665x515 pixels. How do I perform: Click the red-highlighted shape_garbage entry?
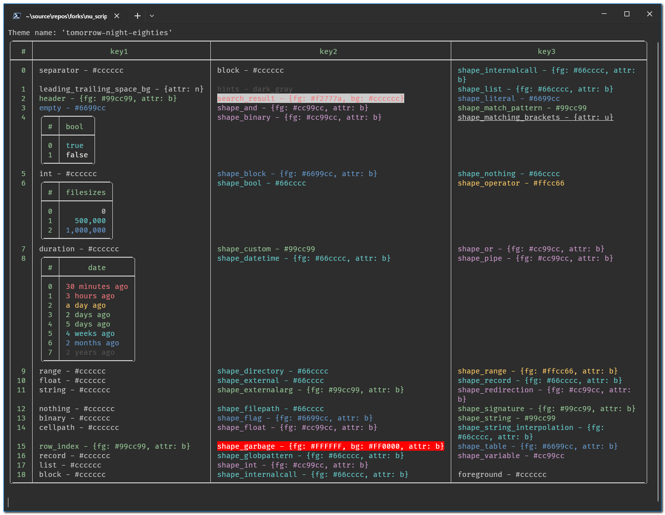[331, 446]
